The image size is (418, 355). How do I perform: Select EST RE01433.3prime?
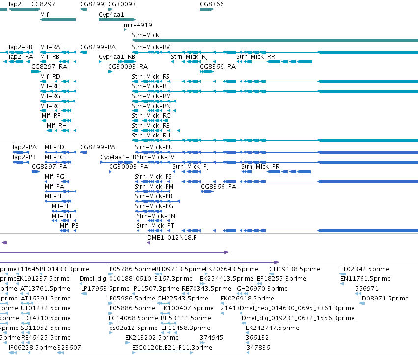(x=64, y=269)
